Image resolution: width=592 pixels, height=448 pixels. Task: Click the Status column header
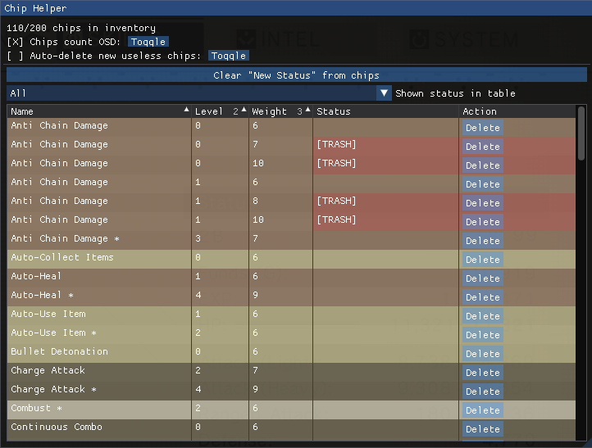tap(385, 111)
